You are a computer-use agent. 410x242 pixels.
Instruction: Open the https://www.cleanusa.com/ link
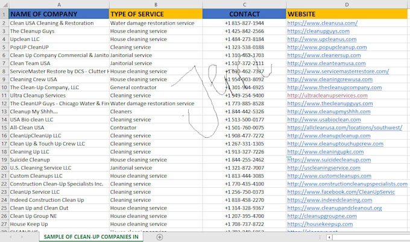(322, 23)
